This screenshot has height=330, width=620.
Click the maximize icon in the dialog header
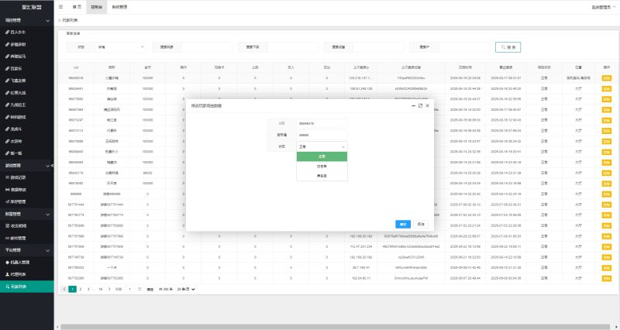coord(420,105)
